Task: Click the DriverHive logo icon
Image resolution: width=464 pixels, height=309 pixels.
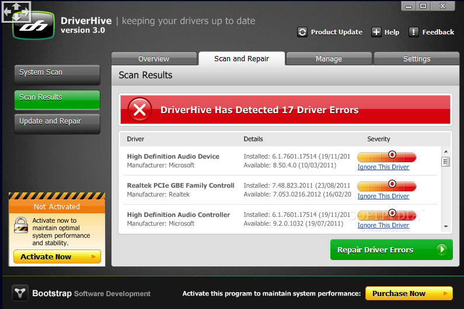Action: click(33, 26)
